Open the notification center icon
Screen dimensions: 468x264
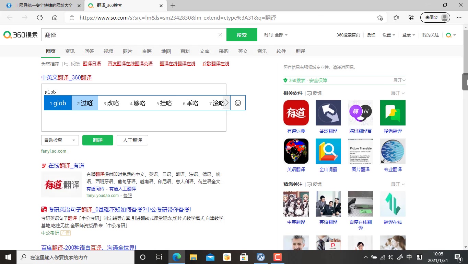(x=458, y=257)
